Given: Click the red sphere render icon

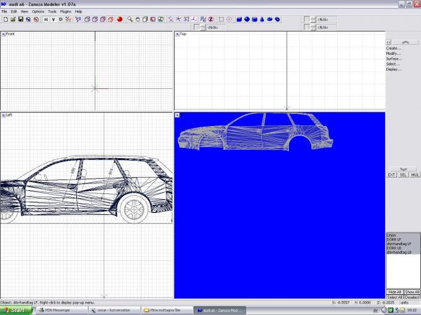Looking at the screenshot, I should tap(119, 20).
